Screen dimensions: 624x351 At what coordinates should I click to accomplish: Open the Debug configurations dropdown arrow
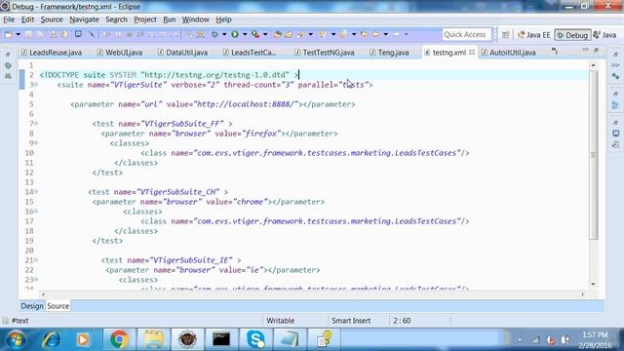224,35
